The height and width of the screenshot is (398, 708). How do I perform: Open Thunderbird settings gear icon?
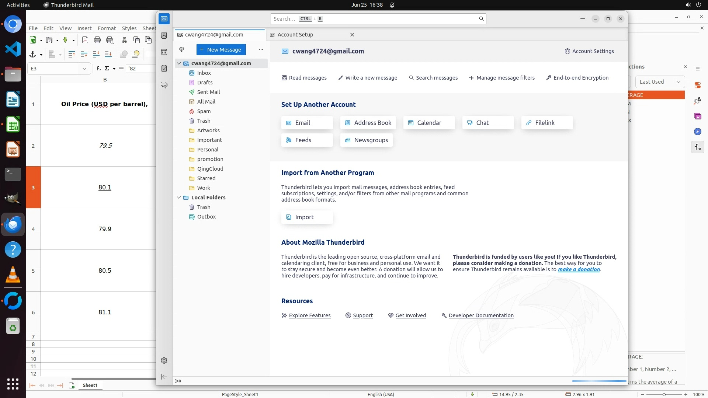(x=164, y=360)
